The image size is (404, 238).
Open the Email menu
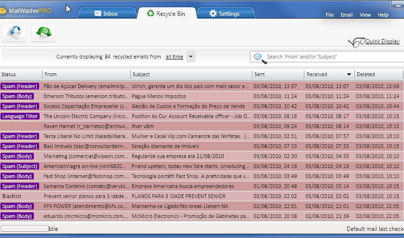tap(347, 15)
